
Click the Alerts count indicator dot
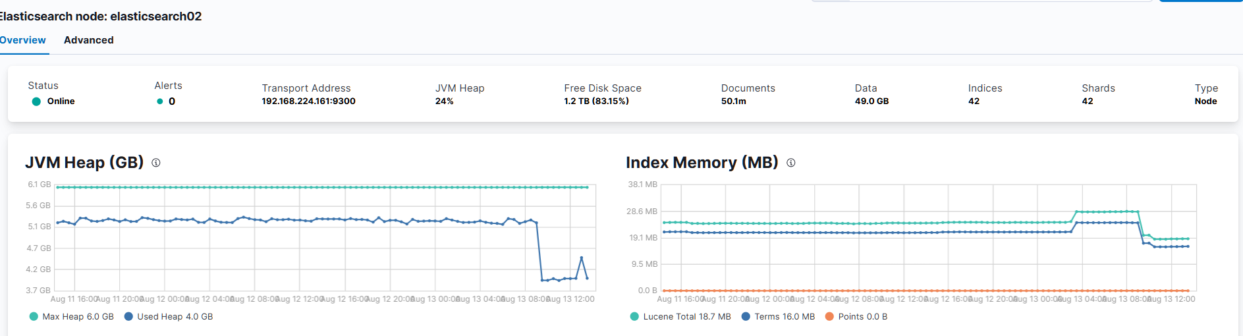pos(159,101)
